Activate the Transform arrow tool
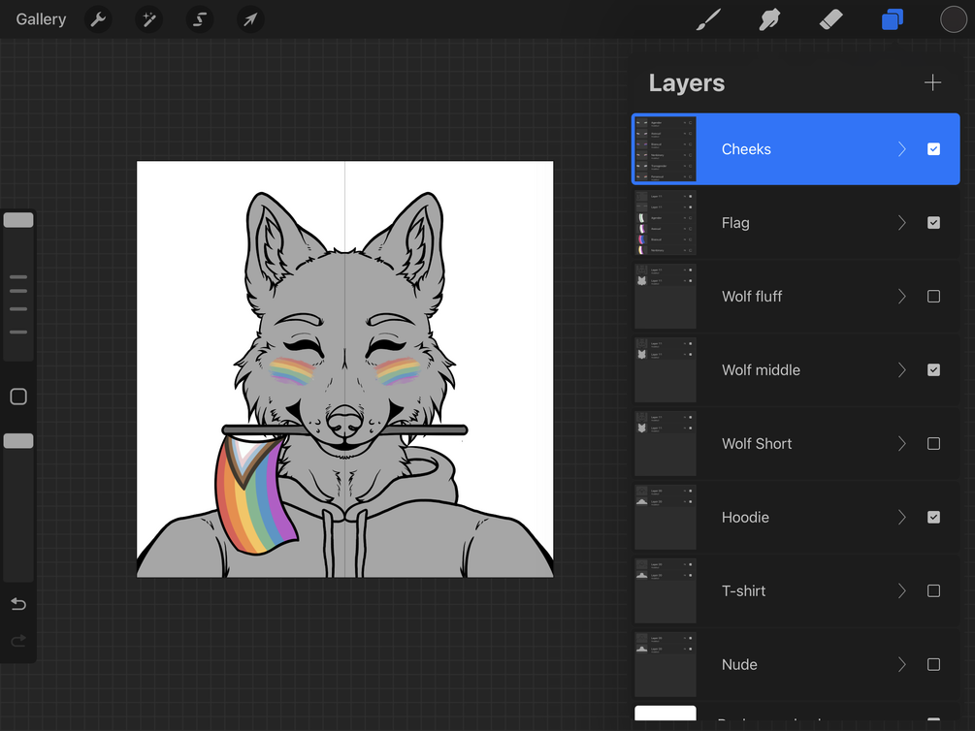This screenshot has height=731, width=975. click(x=250, y=19)
